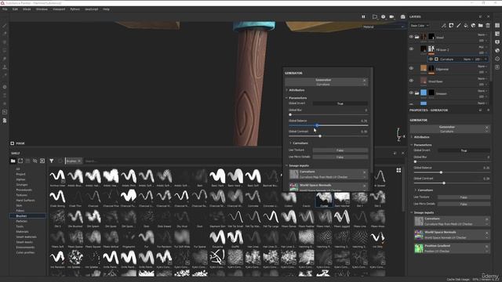Click the add effect wand icon in Layers
The height and width of the screenshot is (282, 502).
coord(443,25)
